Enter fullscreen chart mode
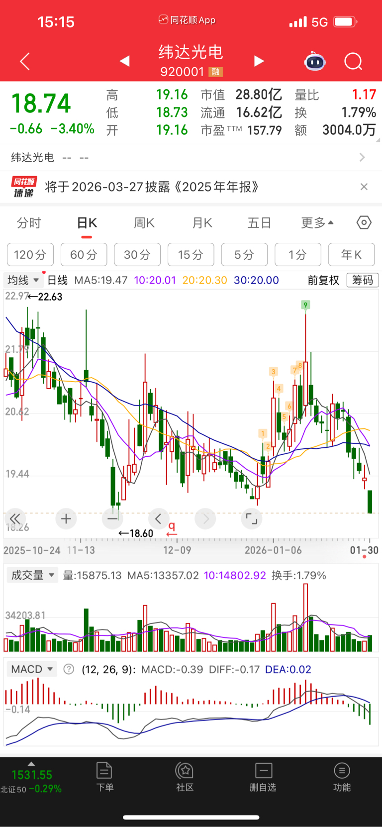382x827 pixels. (x=252, y=519)
